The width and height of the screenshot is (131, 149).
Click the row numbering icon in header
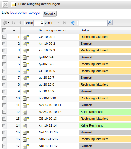[13, 30]
